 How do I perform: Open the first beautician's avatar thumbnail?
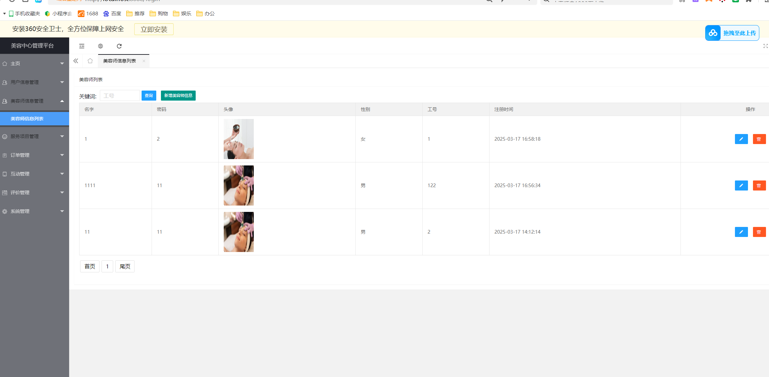238,139
